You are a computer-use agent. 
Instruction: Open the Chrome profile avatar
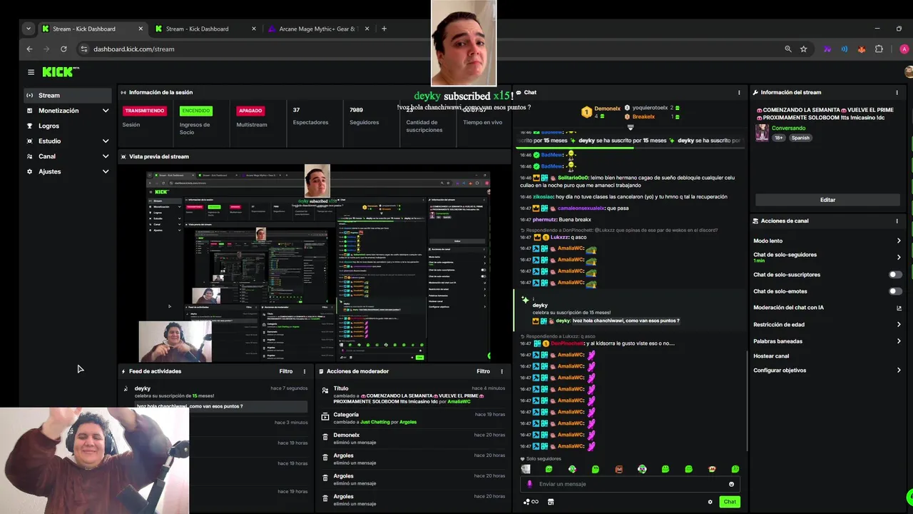(x=904, y=49)
